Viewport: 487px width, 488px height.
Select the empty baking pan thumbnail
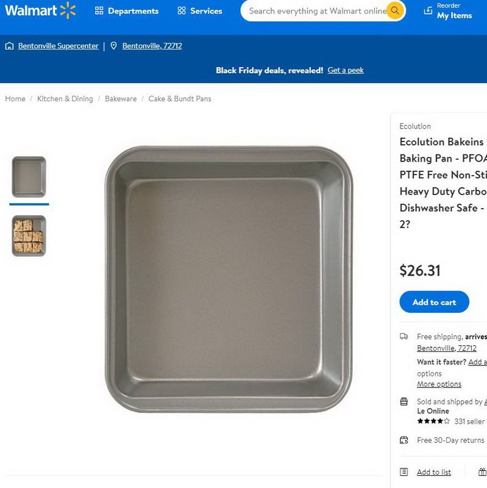click(29, 177)
